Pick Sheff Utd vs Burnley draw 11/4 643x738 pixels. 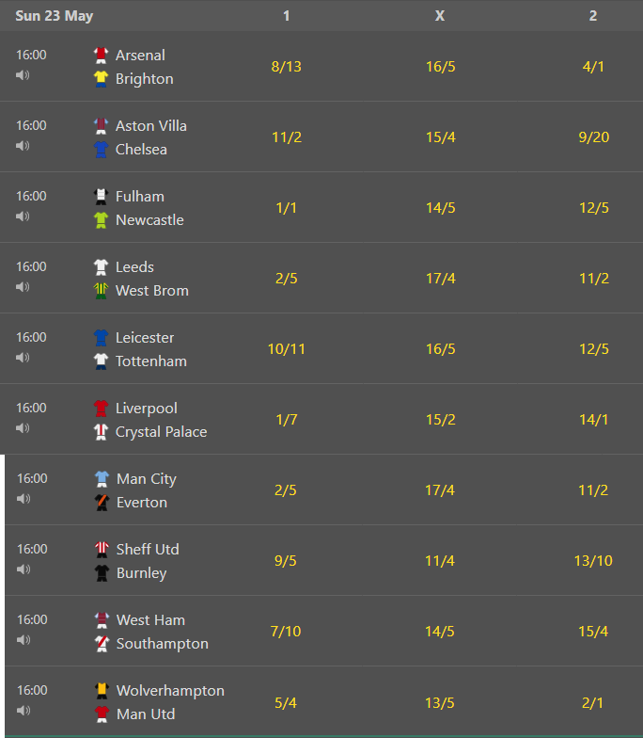click(440, 561)
